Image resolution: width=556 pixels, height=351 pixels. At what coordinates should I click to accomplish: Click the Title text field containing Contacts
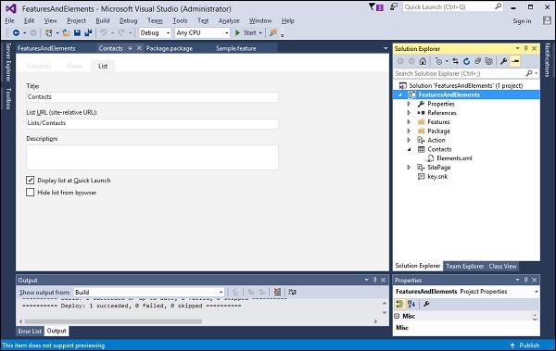pos(152,97)
